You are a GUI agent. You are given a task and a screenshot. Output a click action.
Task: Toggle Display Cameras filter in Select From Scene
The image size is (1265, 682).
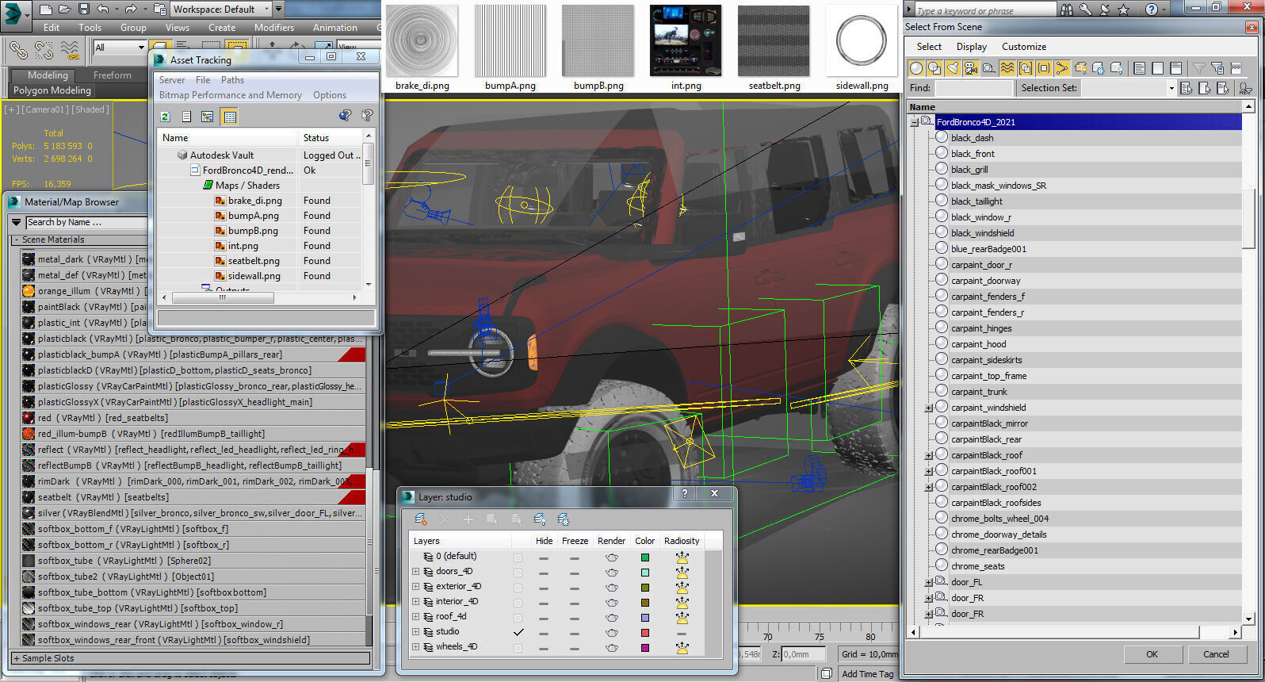(971, 68)
